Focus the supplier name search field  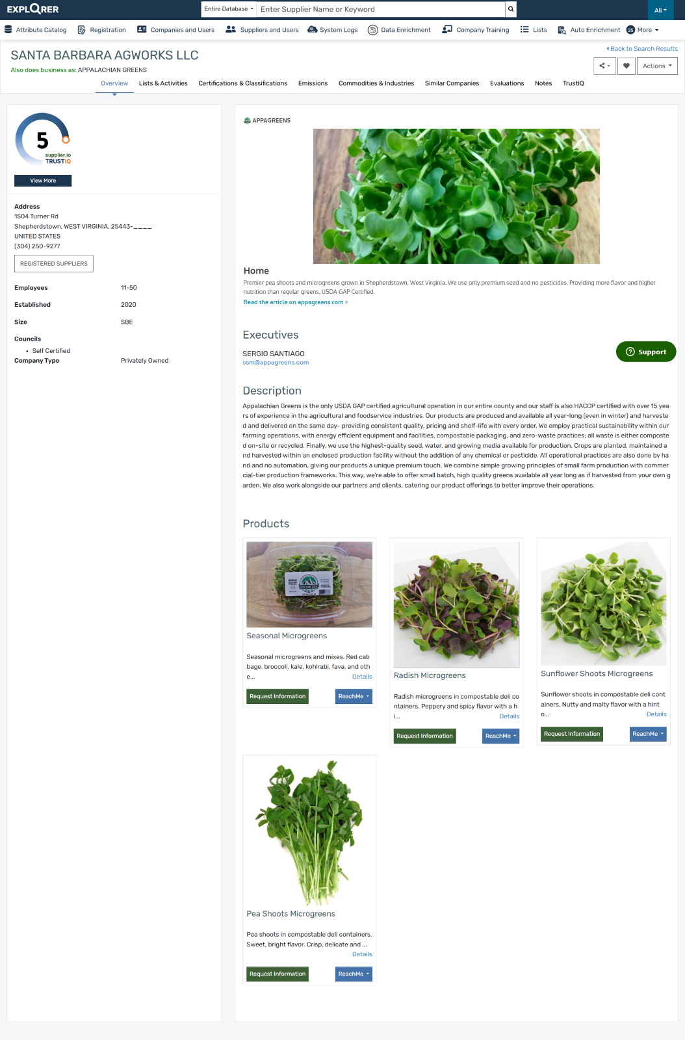pos(380,9)
